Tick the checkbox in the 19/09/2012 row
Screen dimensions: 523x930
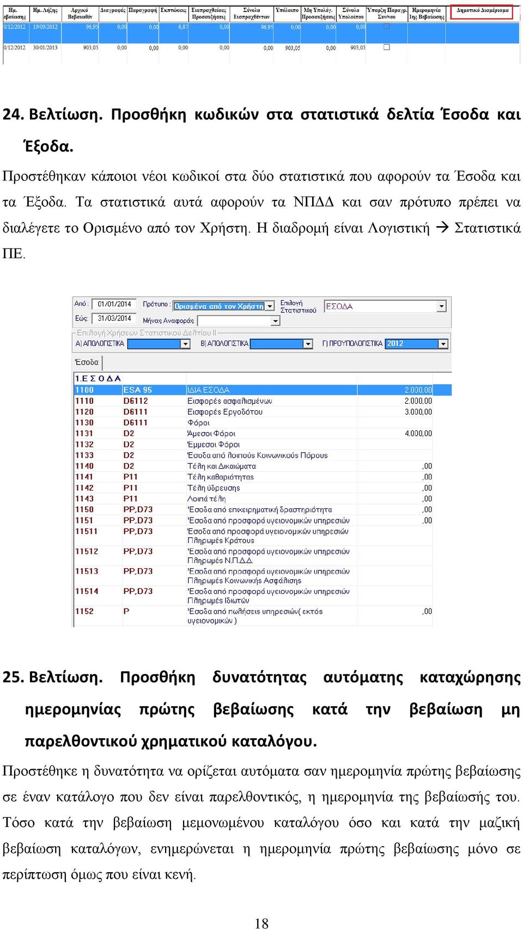coord(387,26)
